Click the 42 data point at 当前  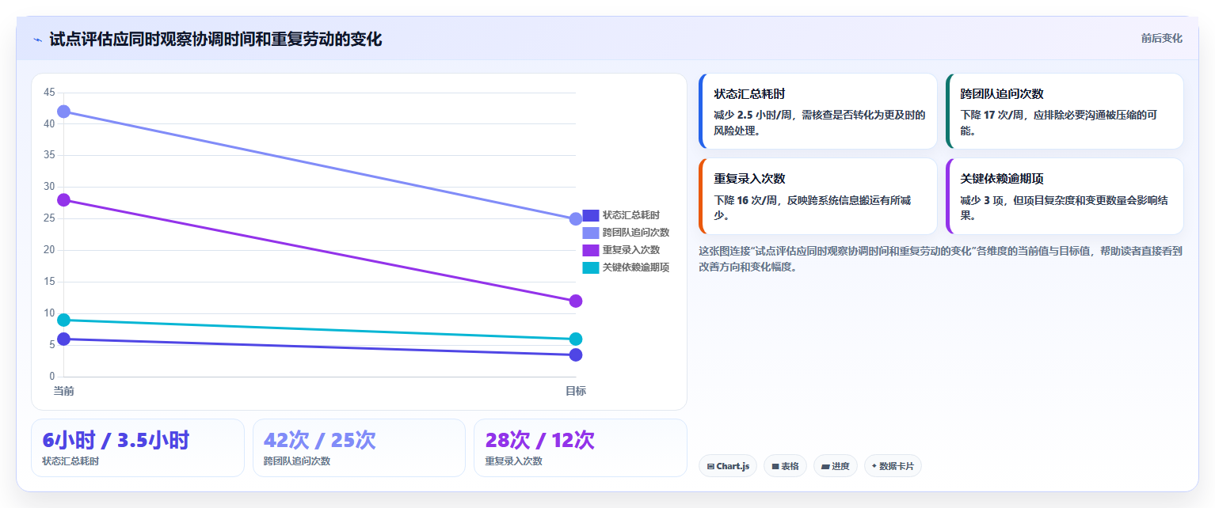coord(63,112)
